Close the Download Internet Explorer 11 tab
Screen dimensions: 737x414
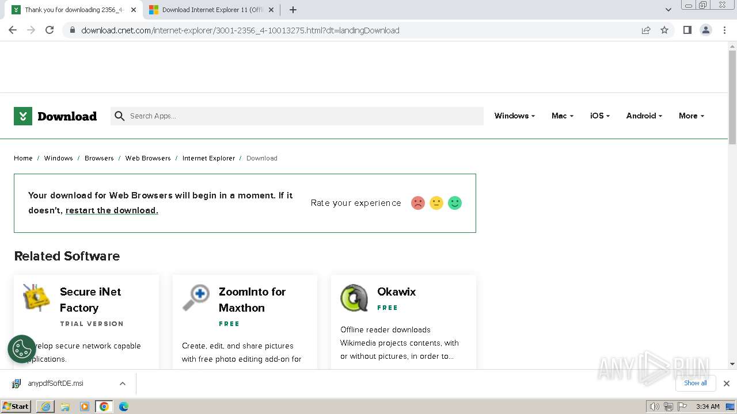point(271,10)
